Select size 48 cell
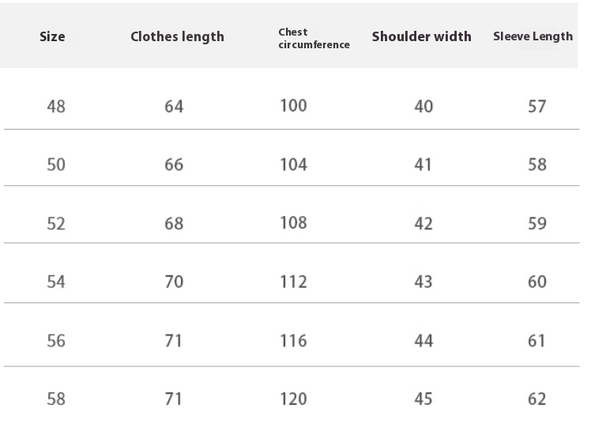606x424 pixels. tap(56, 106)
